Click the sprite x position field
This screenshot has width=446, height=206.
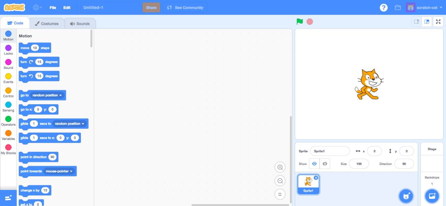375,151
